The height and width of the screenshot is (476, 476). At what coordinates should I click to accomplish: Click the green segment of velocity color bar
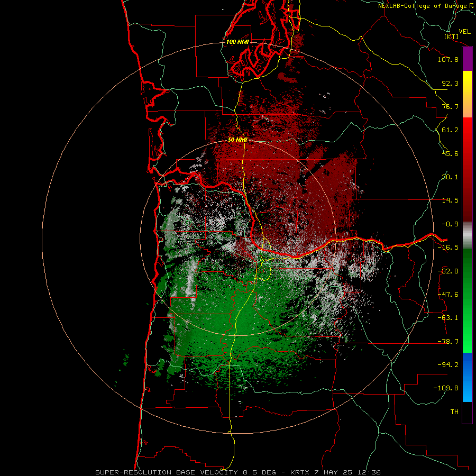coord(467,300)
